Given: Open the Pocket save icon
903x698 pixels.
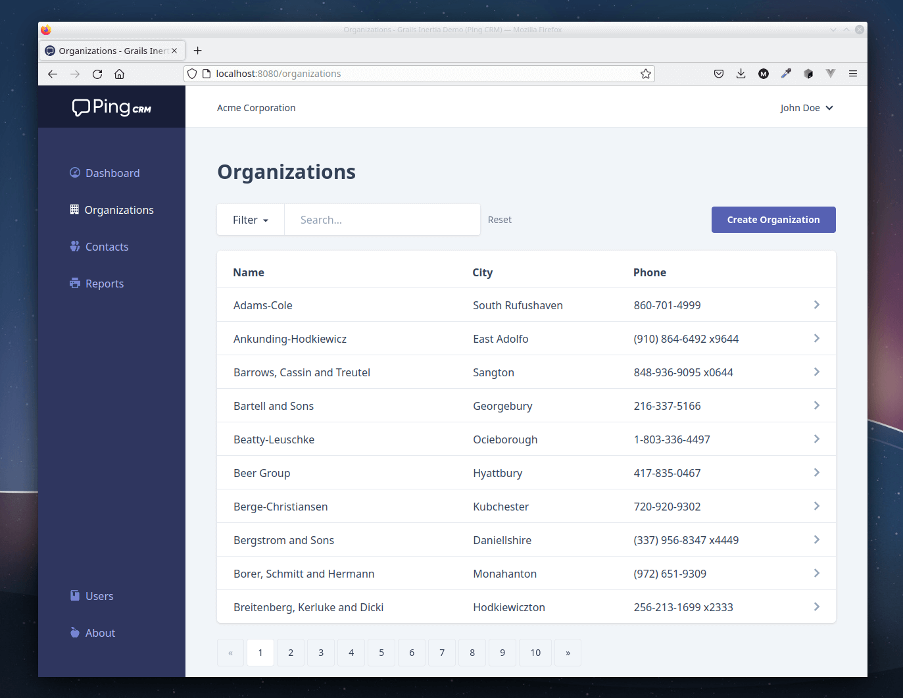Looking at the screenshot, I should click(x=719, y=74).
